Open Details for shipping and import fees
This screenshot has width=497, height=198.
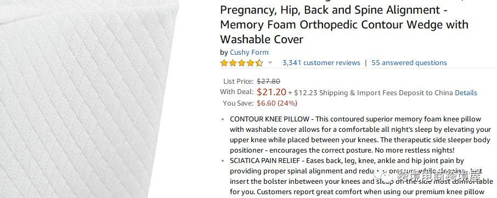click(466, 93)
